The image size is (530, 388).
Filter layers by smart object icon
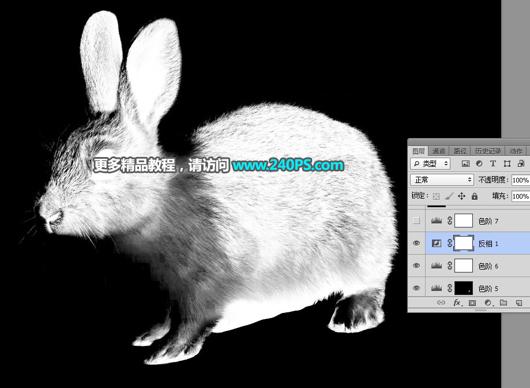pos(521,164)
